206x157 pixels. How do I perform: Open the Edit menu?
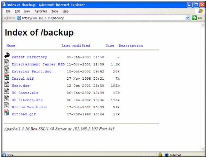click(x=17, y=11)
